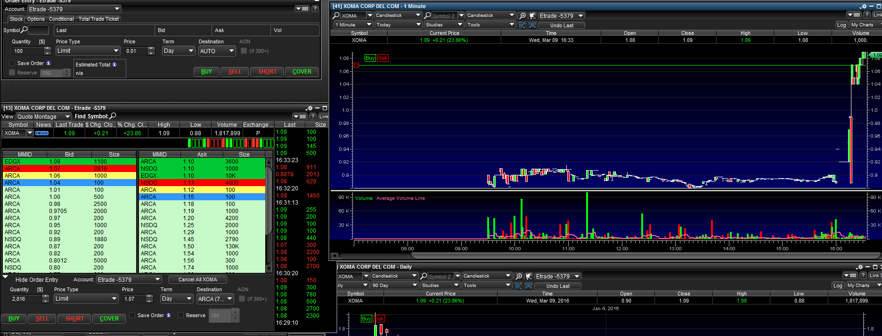Open settings gear of 1 Minute chart window

click(863, 7)
